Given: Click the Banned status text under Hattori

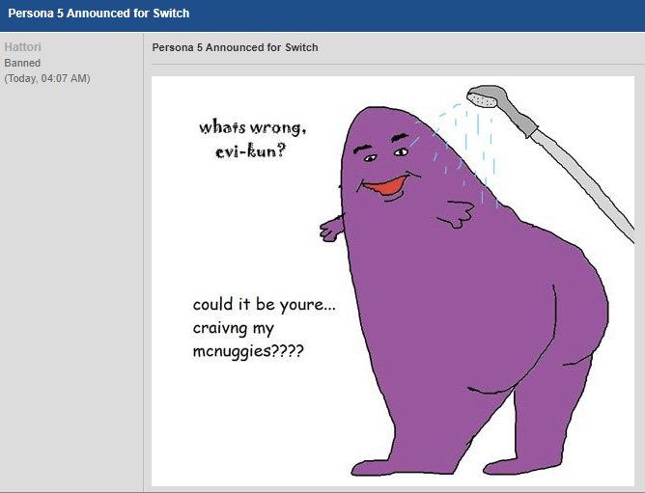Looking at the screenshot, I should coord(22,63).
